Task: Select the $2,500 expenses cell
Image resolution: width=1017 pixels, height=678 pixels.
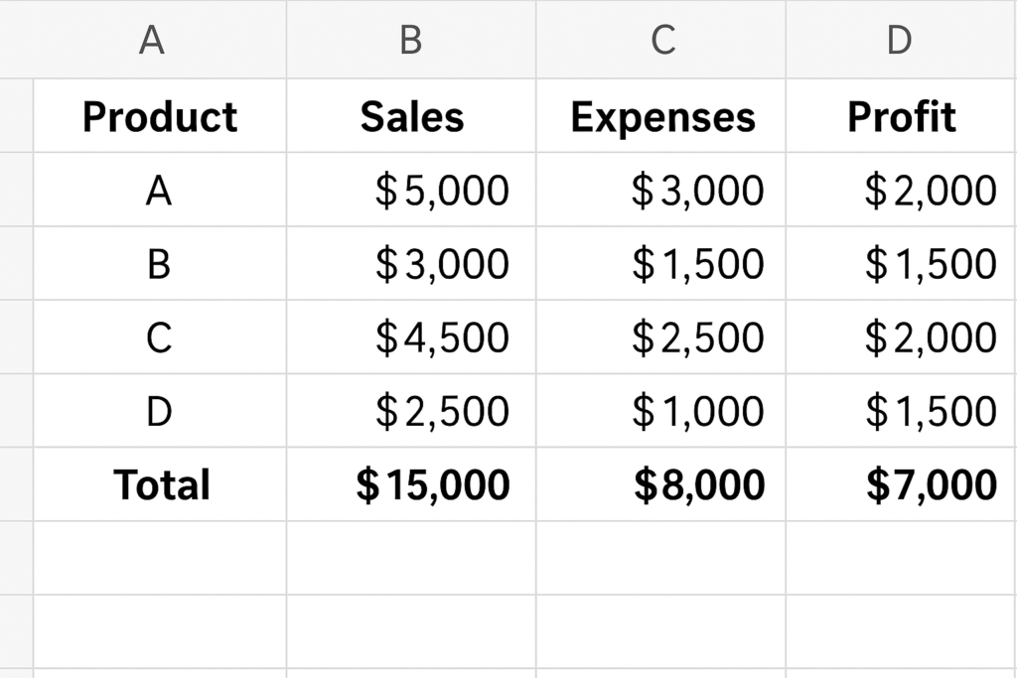Action: 660,338
